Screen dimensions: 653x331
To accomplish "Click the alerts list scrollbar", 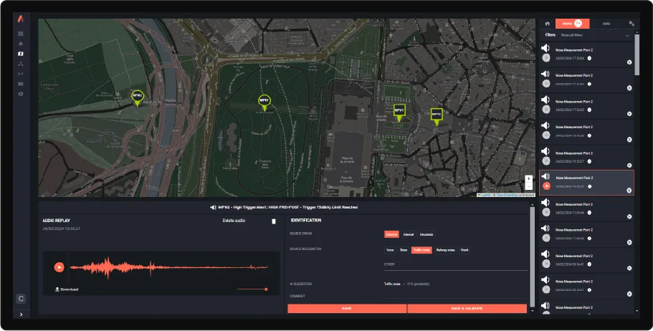I will tap(637, 55).
